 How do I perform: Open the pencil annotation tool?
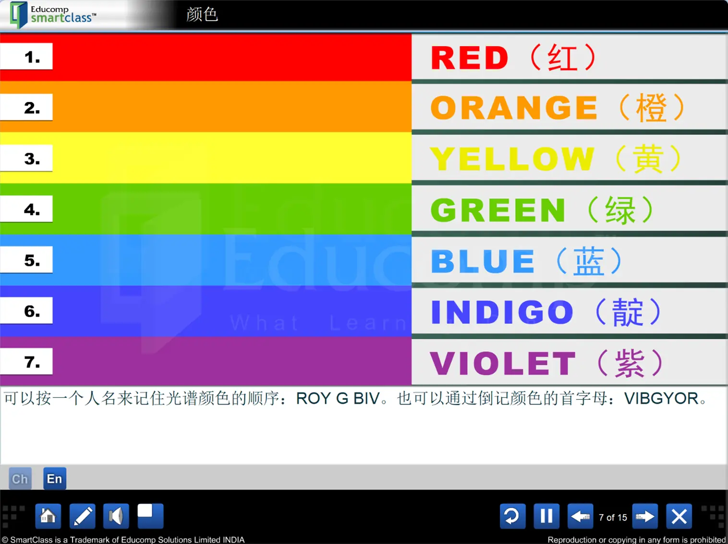(82, 516)
